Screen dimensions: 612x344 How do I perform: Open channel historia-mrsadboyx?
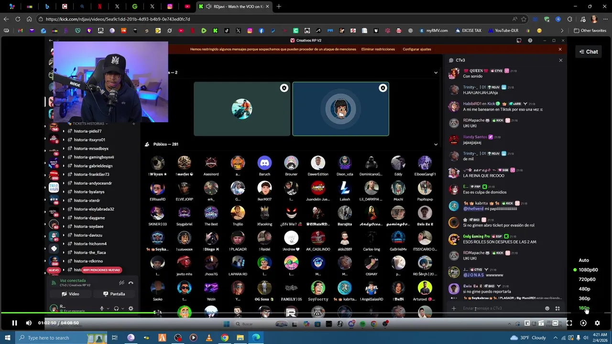[x=91, y=149]
